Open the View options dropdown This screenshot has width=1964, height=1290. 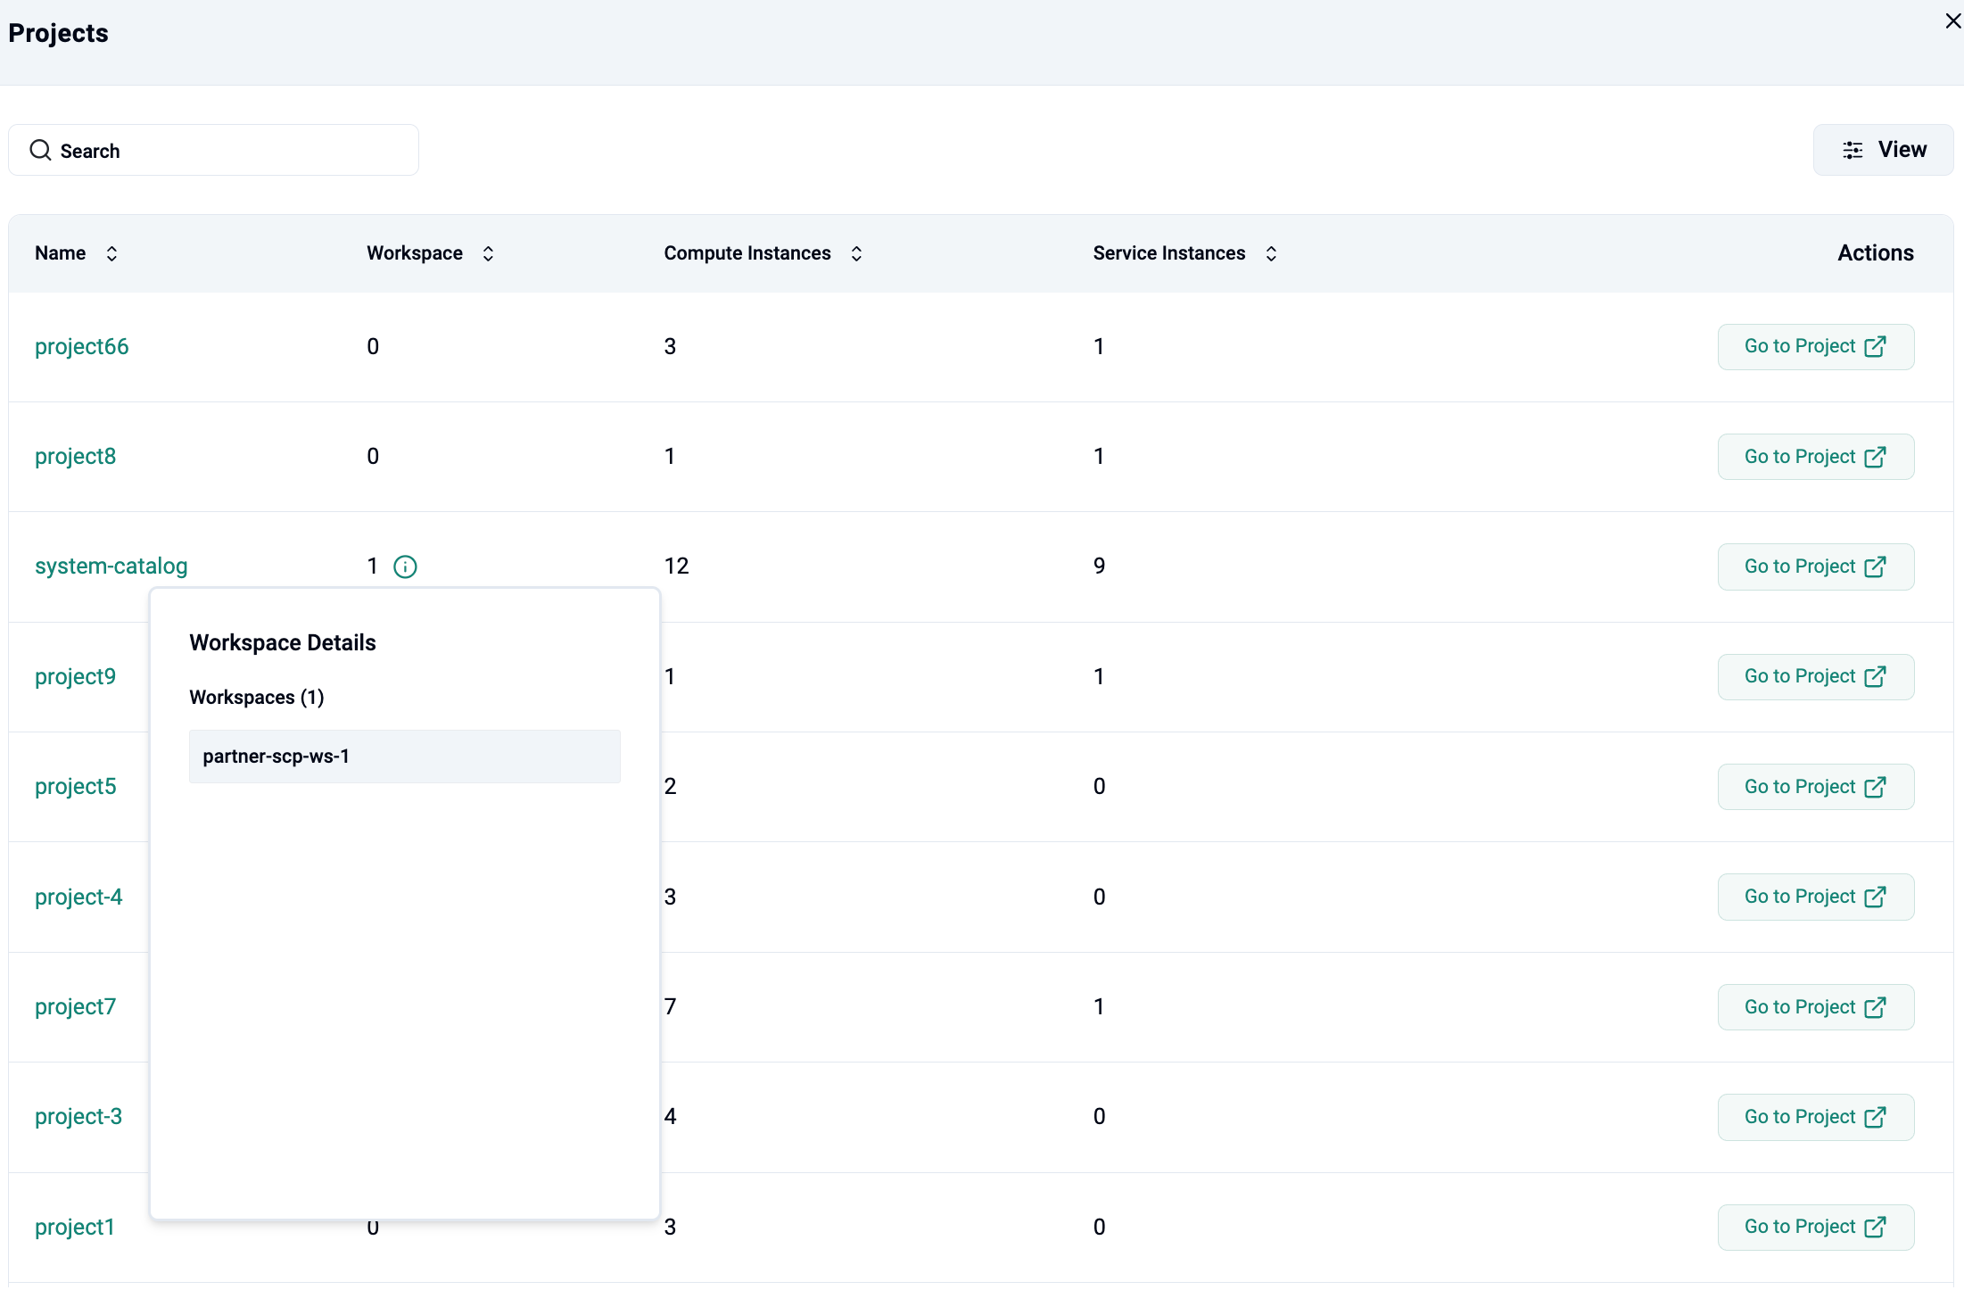point(1883,150)
